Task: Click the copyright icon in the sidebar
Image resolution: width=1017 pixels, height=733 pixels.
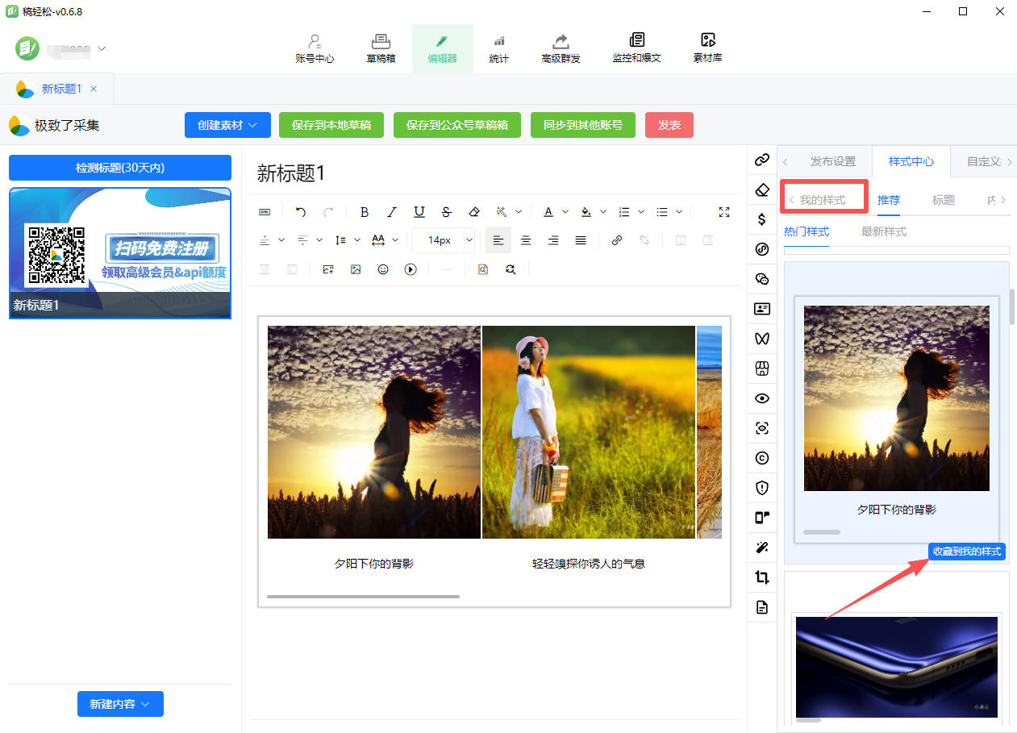Action: 761,458
